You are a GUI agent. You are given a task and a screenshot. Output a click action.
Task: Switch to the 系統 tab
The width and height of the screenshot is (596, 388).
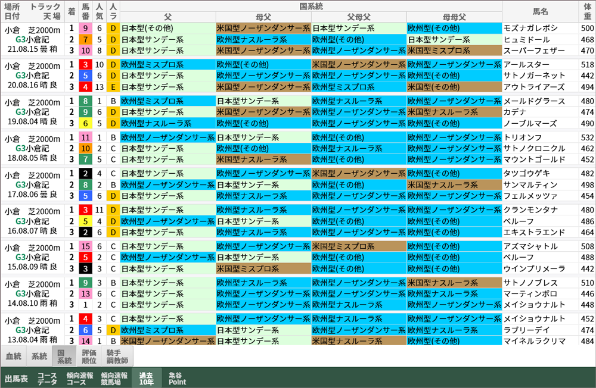click(39, 356)
